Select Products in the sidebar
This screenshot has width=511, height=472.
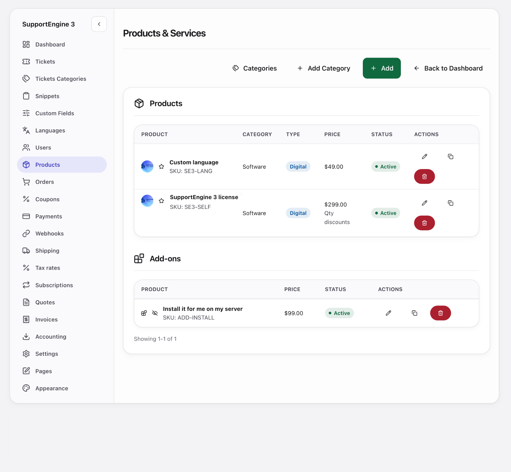pos(62,165)
